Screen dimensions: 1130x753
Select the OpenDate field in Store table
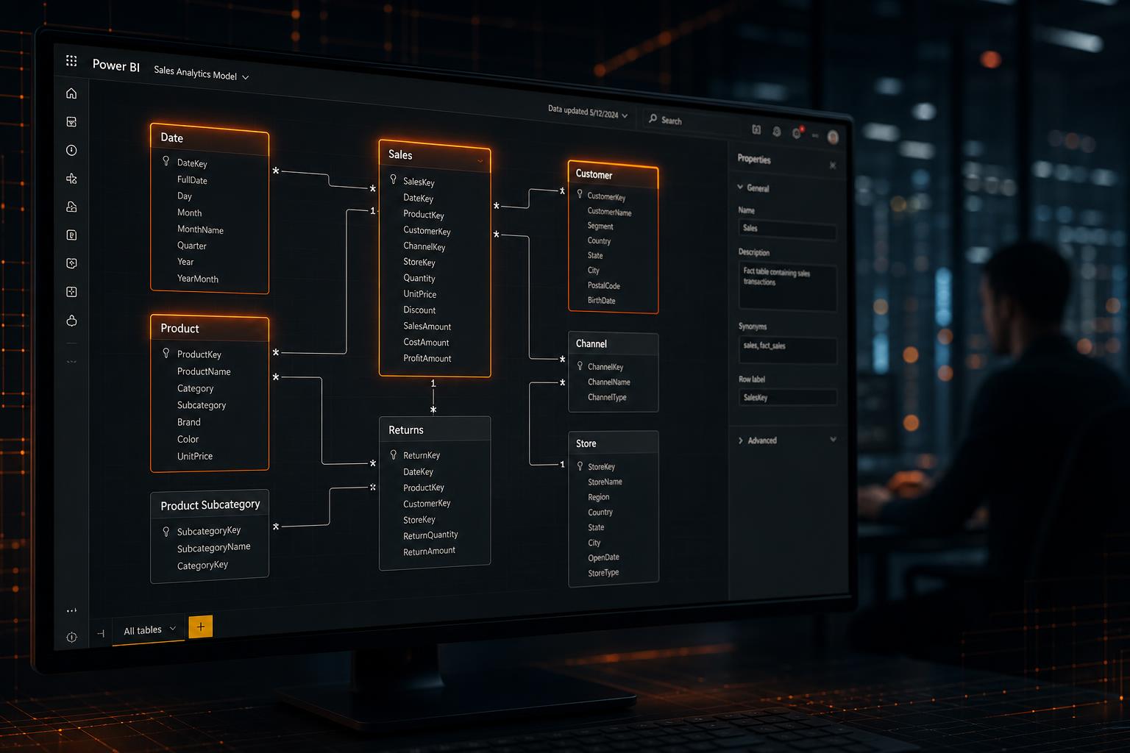(603, 557)
